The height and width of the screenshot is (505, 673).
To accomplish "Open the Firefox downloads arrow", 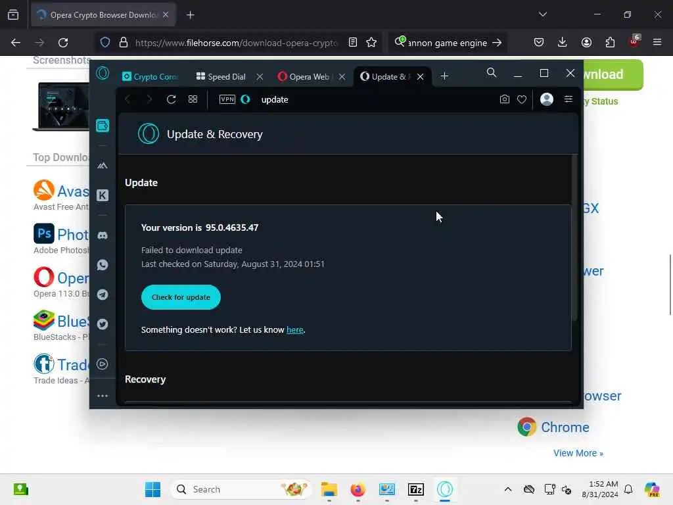I will pos(563,43).
